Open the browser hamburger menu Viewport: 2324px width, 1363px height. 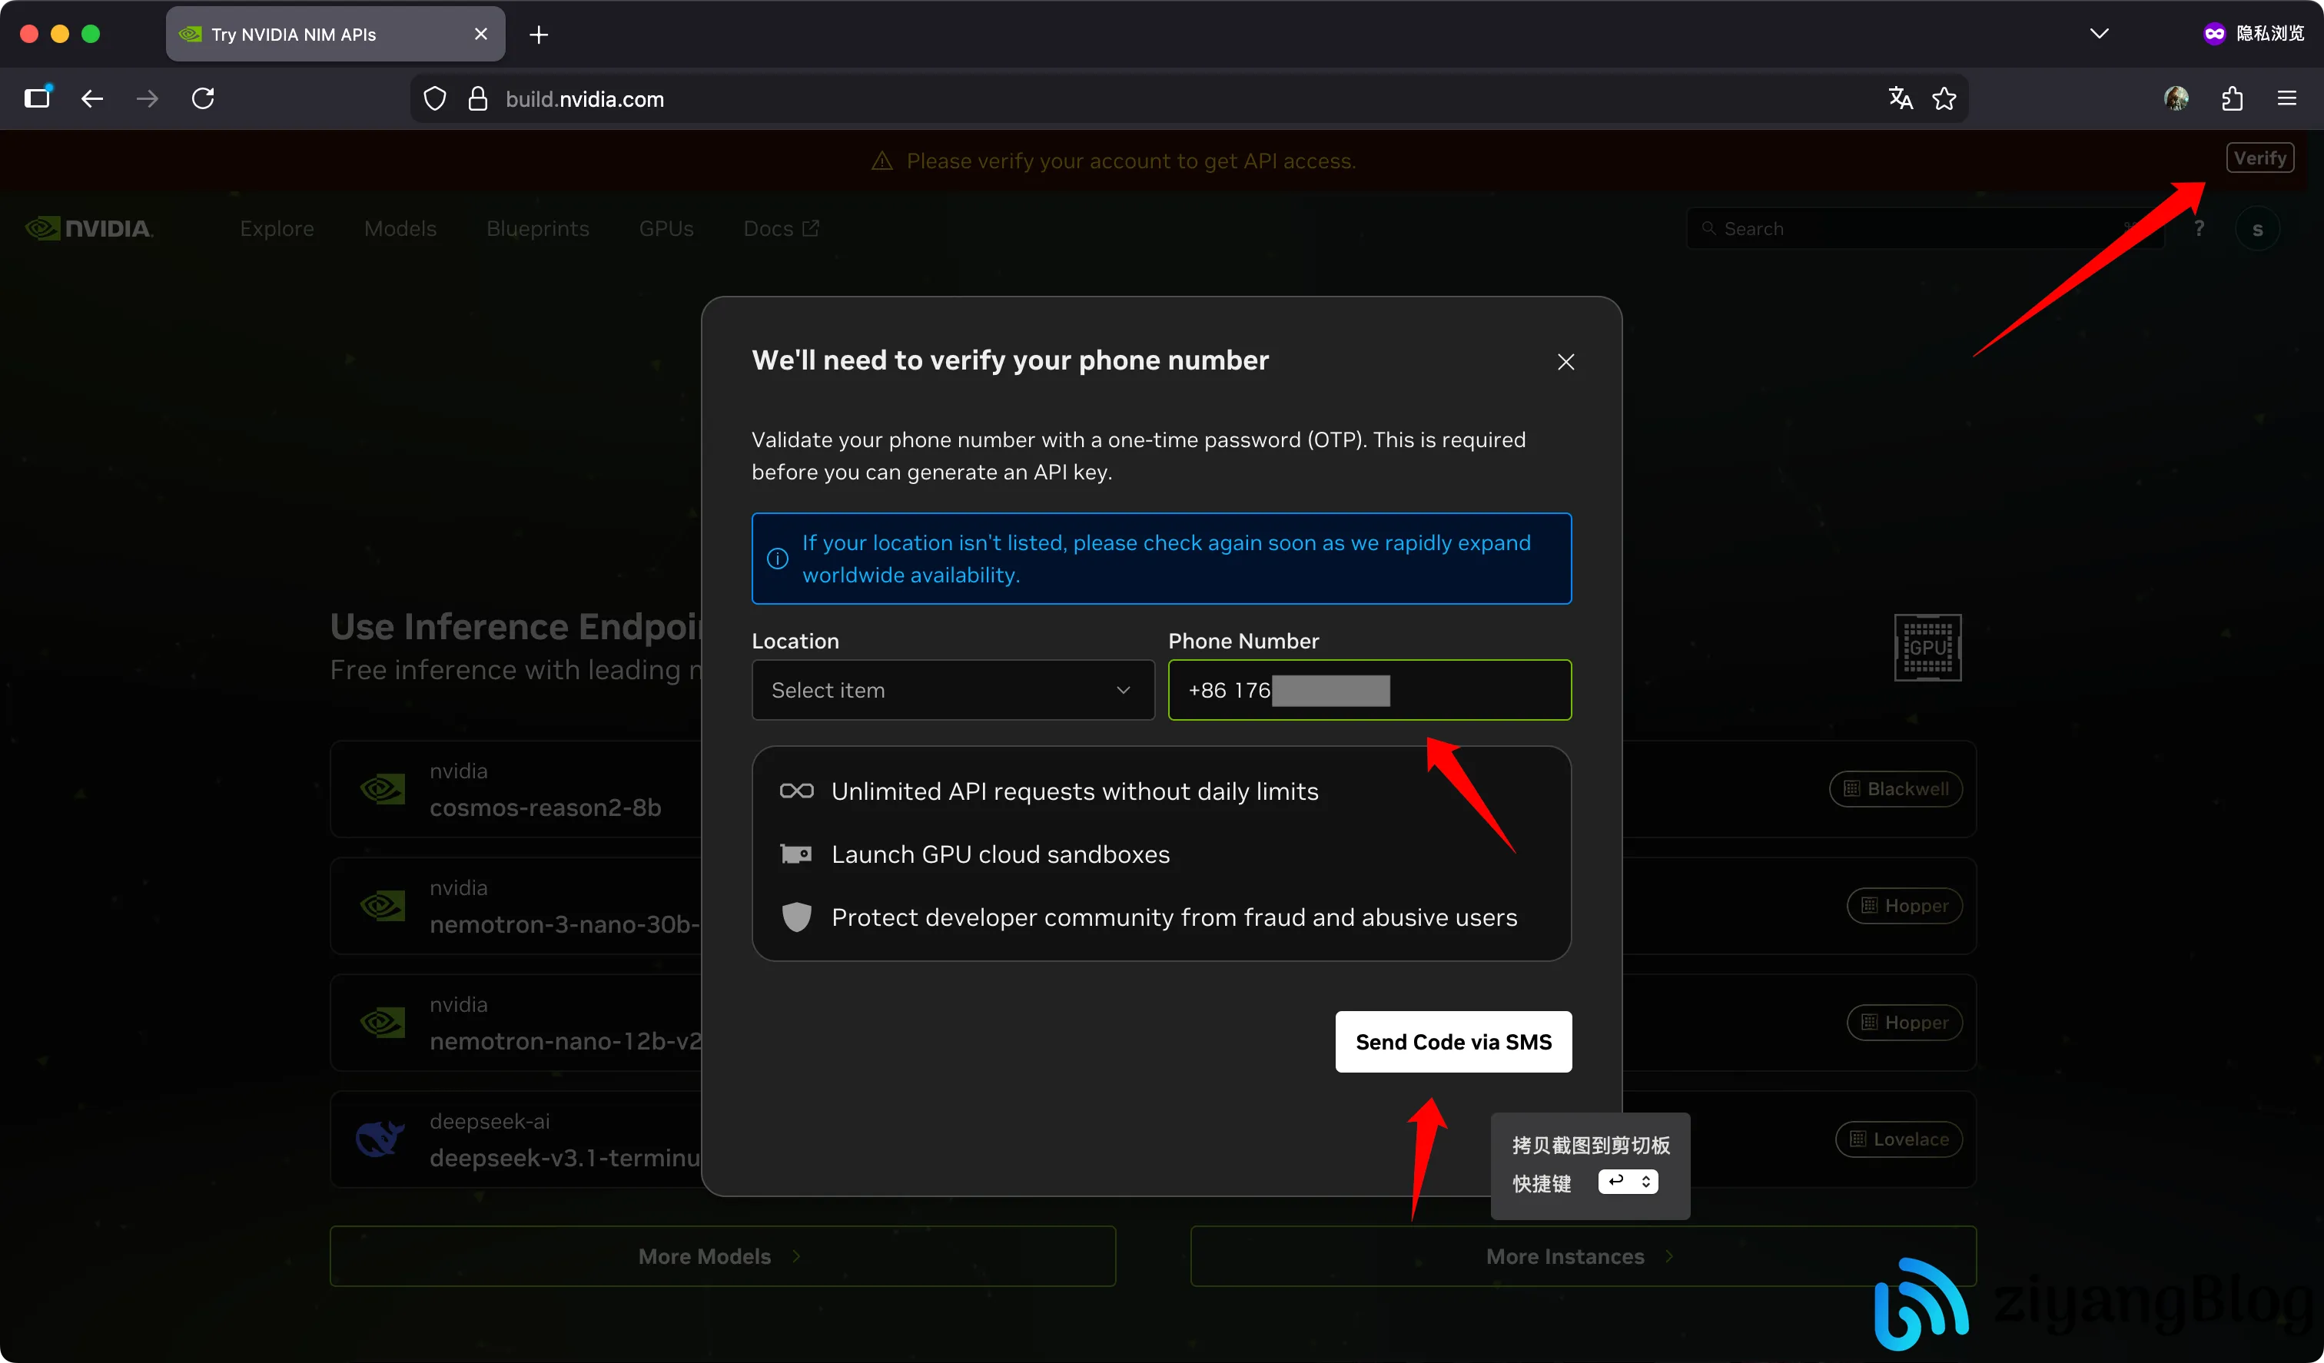click(2287, 98)
